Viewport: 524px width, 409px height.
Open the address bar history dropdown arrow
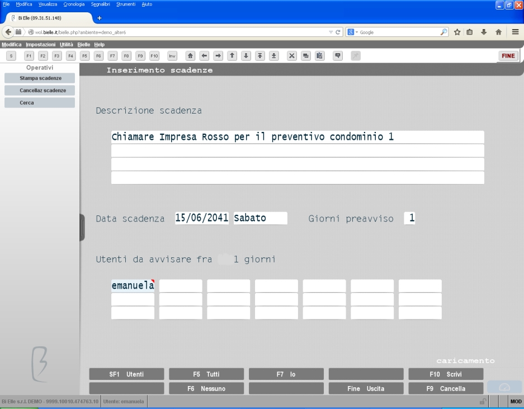(331, 32)
